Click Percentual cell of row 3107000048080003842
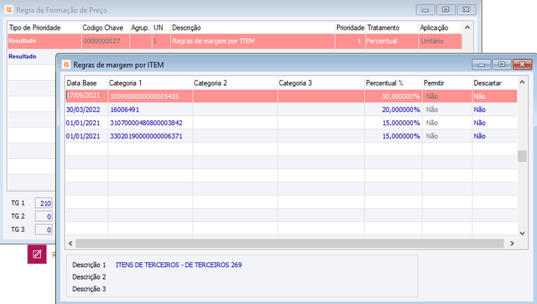The width and height of the screenshot is (537, 304). [393, 123]
